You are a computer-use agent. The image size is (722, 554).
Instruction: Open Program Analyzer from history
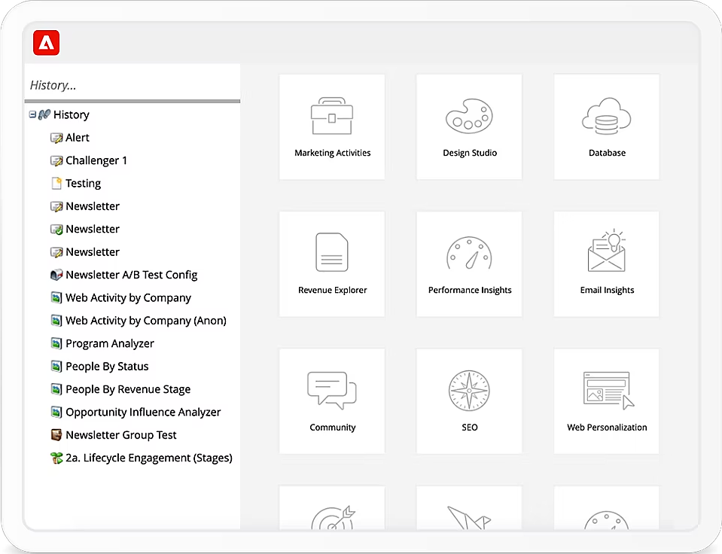110,343
